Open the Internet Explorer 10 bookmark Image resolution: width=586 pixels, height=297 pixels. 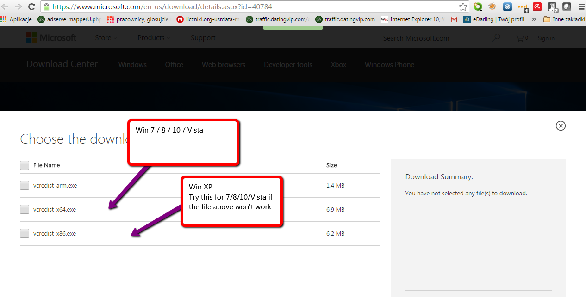[x=412, y=19]
